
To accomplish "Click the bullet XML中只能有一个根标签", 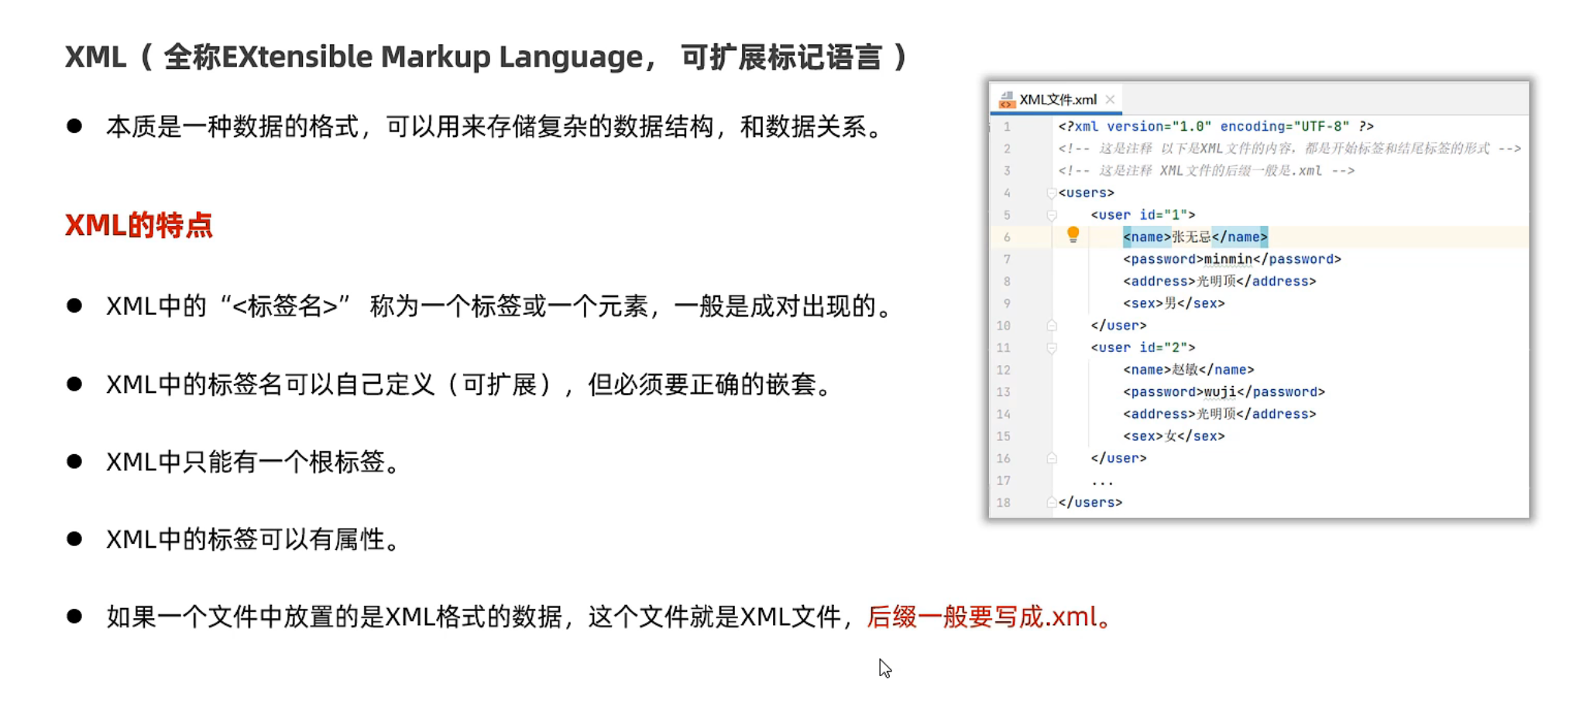I will [253, 462].
